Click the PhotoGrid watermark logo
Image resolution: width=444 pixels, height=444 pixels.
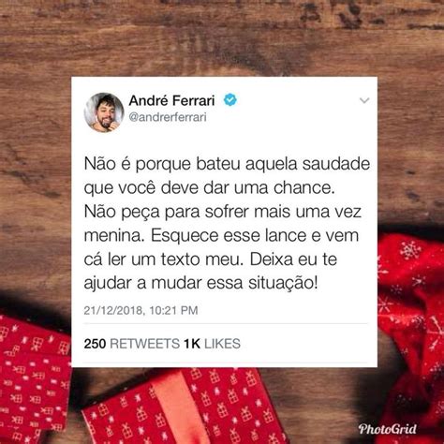(387, 429)
